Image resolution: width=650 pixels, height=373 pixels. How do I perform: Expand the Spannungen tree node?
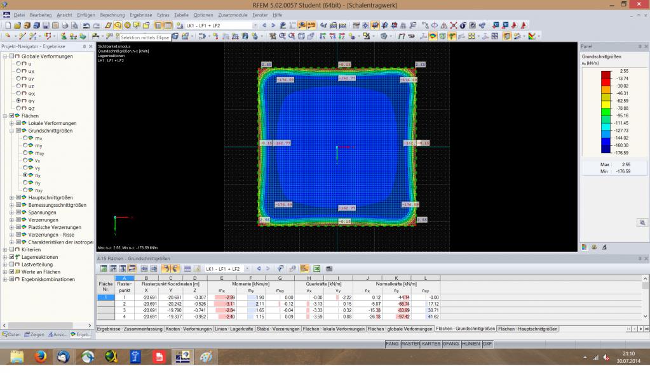11,213
